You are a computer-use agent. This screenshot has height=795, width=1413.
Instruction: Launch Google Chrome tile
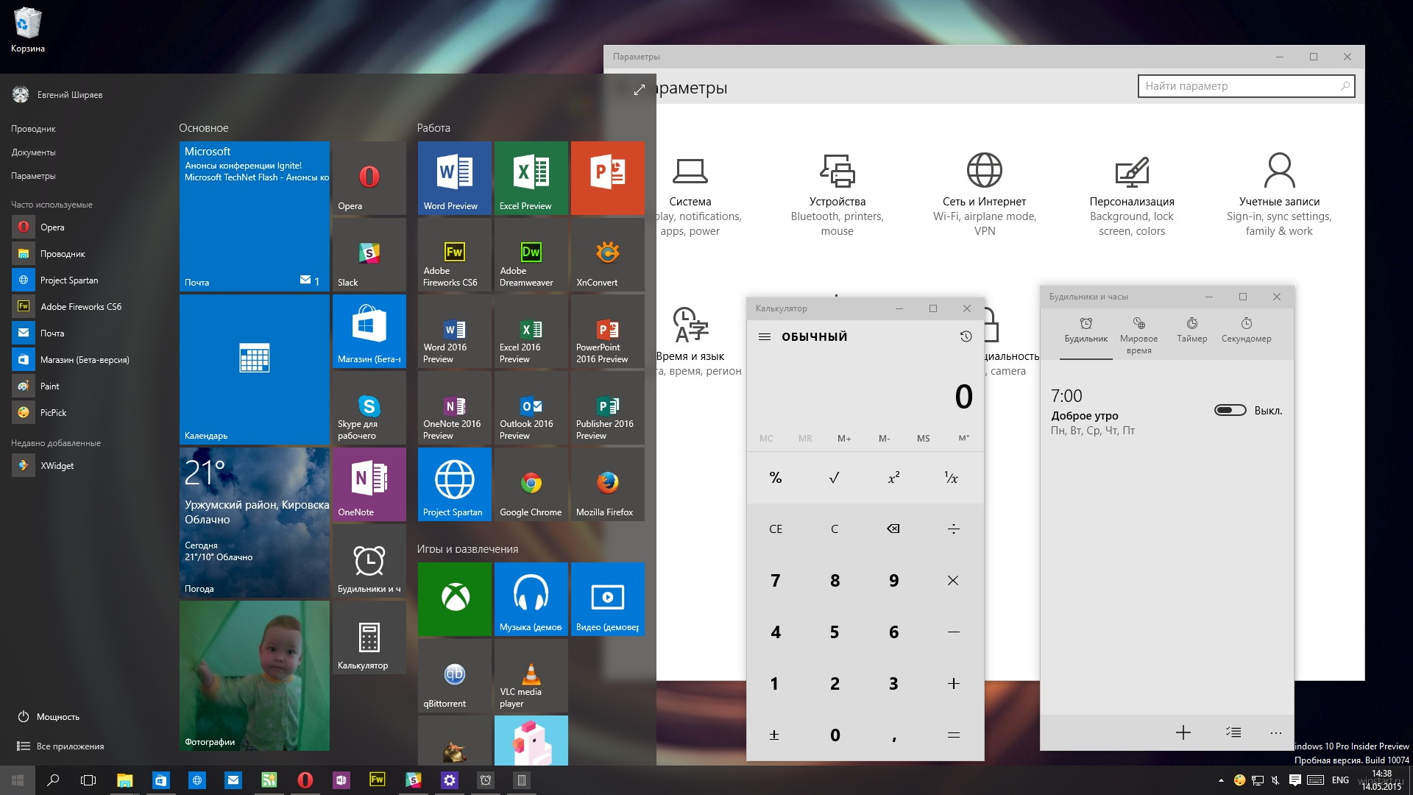531,484
